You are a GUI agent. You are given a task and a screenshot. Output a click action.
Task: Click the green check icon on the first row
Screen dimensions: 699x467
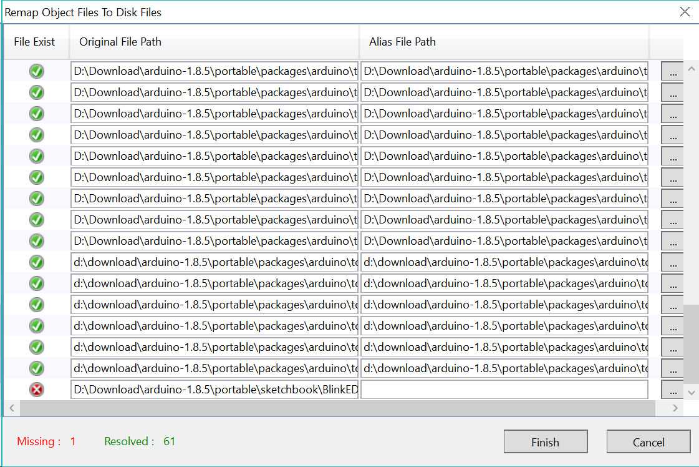click(36, 71)
